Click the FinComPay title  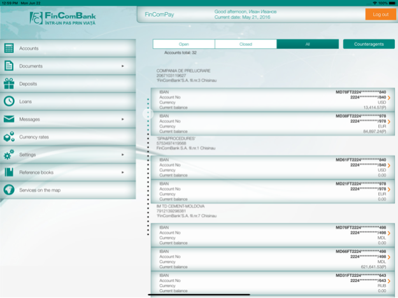[x=159, y=15]
